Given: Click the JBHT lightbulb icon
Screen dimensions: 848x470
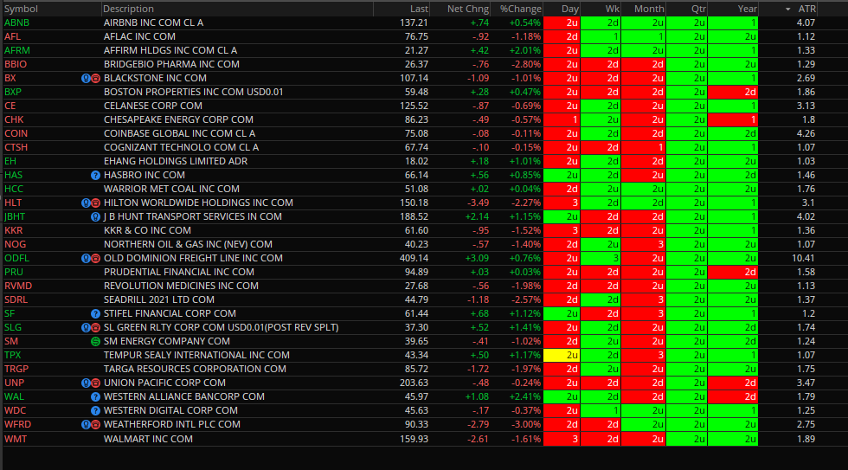Looking at the screenshot, I should coord(96,217).
